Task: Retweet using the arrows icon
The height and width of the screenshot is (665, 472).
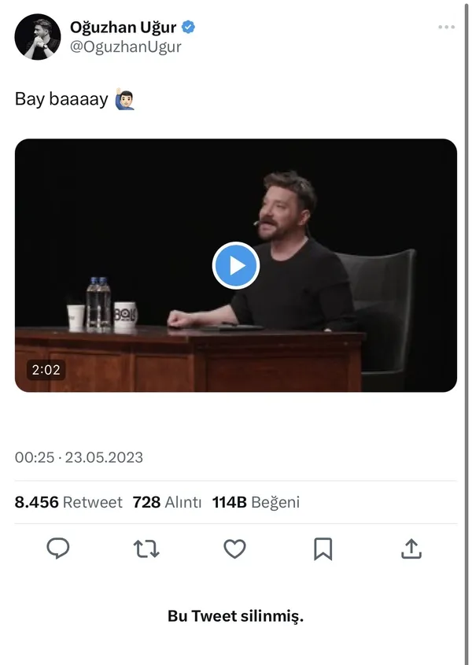Action: click(146, 549)
